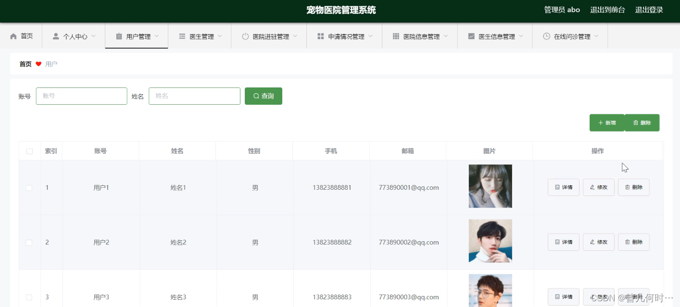The image size is (680, 307).
Task: Click the plus icon in 新增 button
Action: click(601, 123)
